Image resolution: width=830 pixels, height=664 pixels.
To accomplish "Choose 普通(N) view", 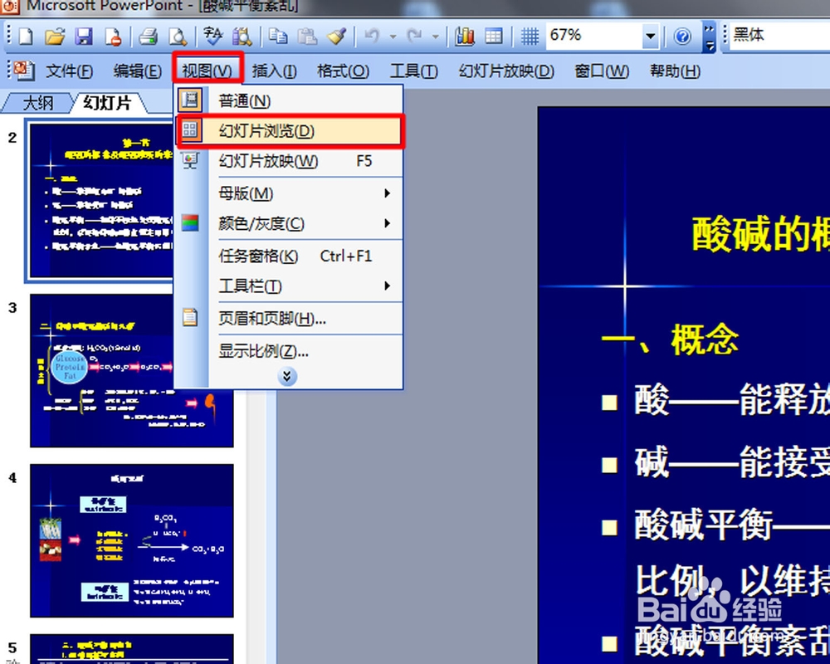I will click(x=290, y=100).
